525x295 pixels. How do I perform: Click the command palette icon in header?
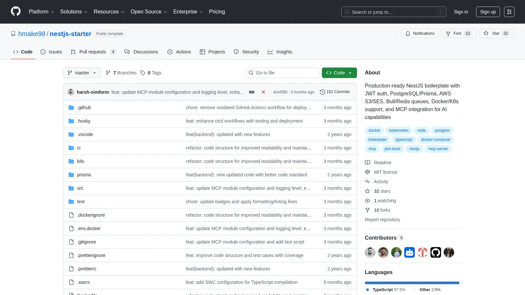click(x=509, y=12)
